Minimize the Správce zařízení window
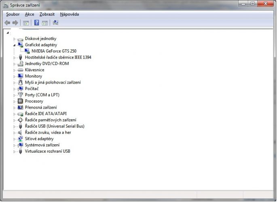This screenshot has width=277, height=202. coord(243,4)
